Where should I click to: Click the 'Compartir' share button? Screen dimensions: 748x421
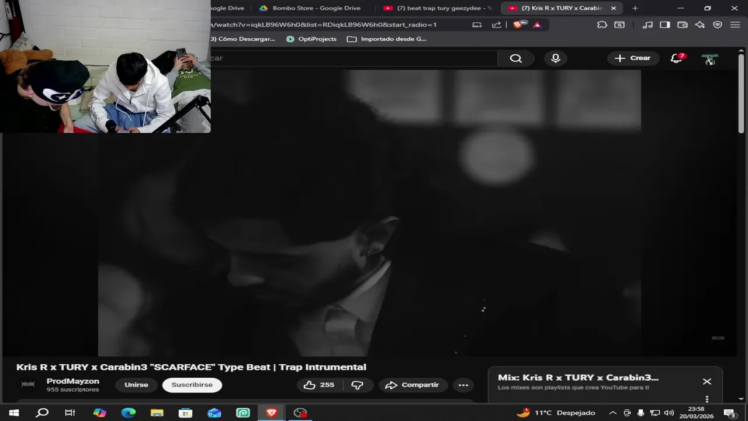tap(413, 385)
